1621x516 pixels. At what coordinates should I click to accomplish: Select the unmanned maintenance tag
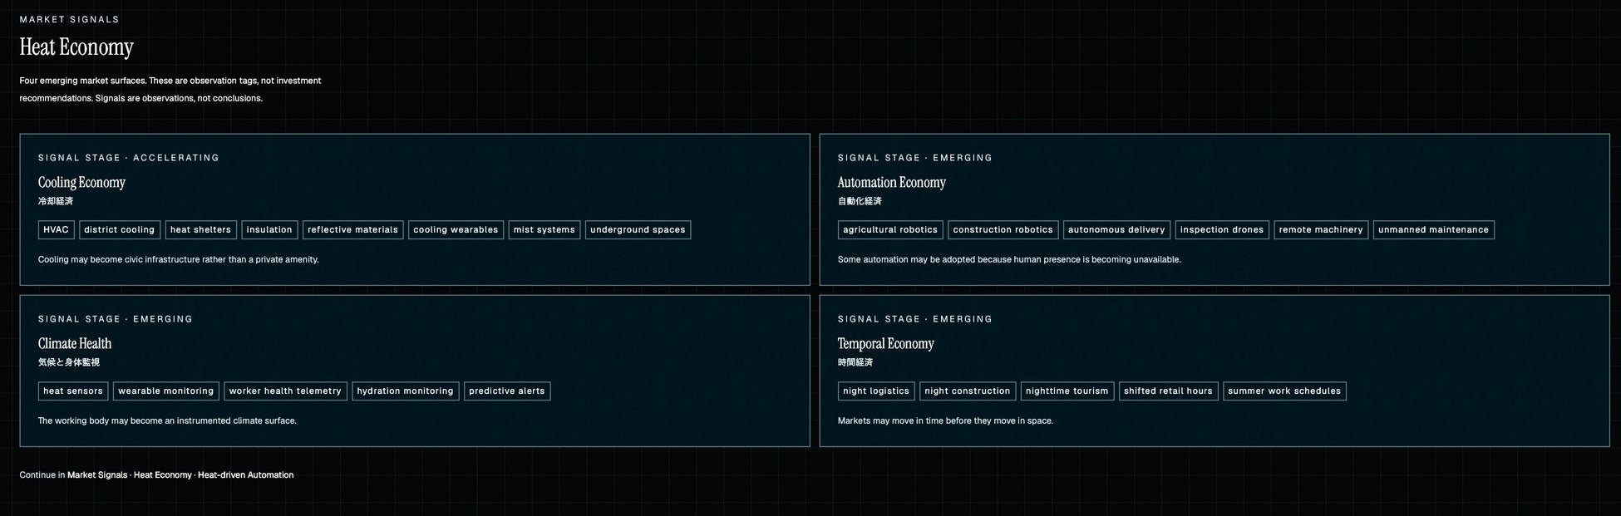click(x=1433, y=230)
